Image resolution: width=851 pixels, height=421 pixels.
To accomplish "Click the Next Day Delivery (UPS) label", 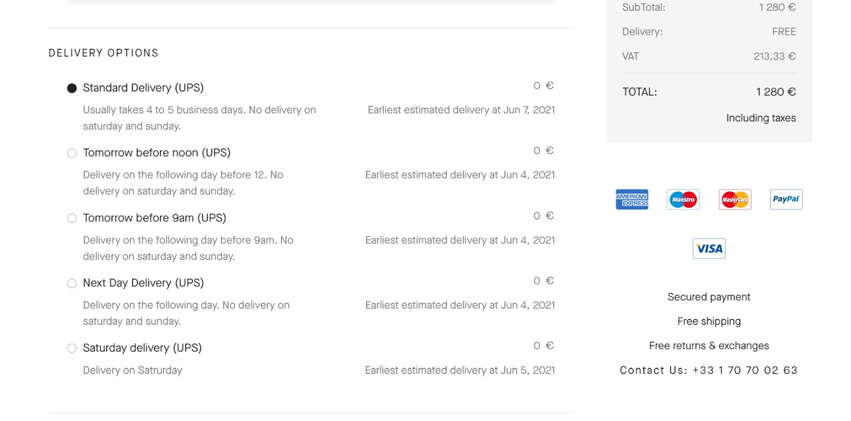I will [x=143, y=283].
